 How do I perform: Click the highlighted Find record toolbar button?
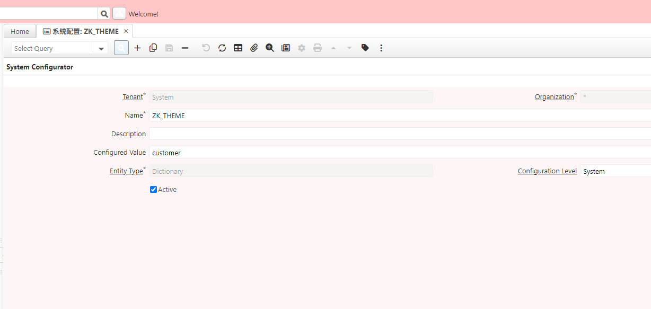click(121, 48)
